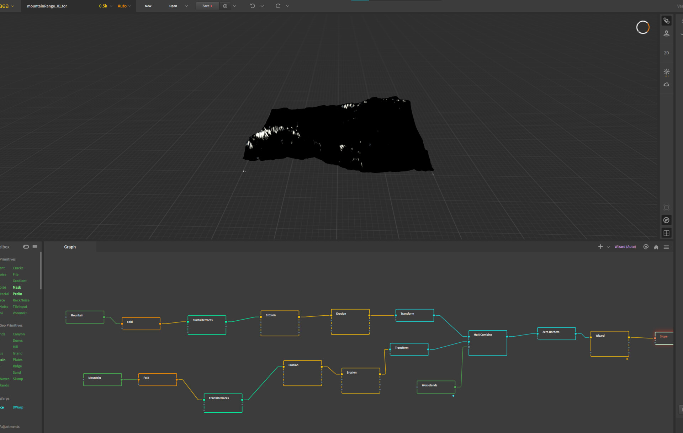683x433 pixels.
Task: Click the orbit camera icon
Action: (666, 21)
